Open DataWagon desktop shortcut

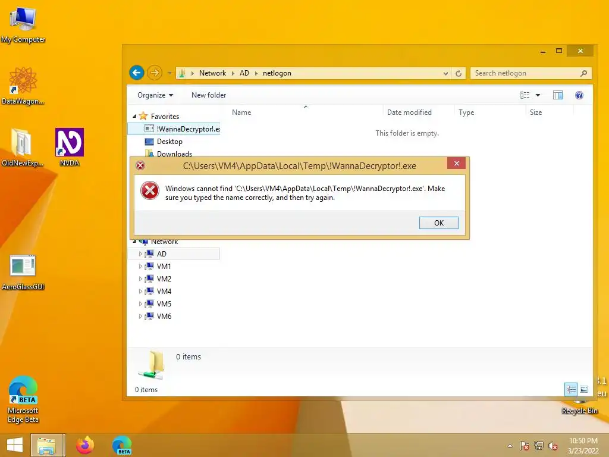(x=23, y=86)
